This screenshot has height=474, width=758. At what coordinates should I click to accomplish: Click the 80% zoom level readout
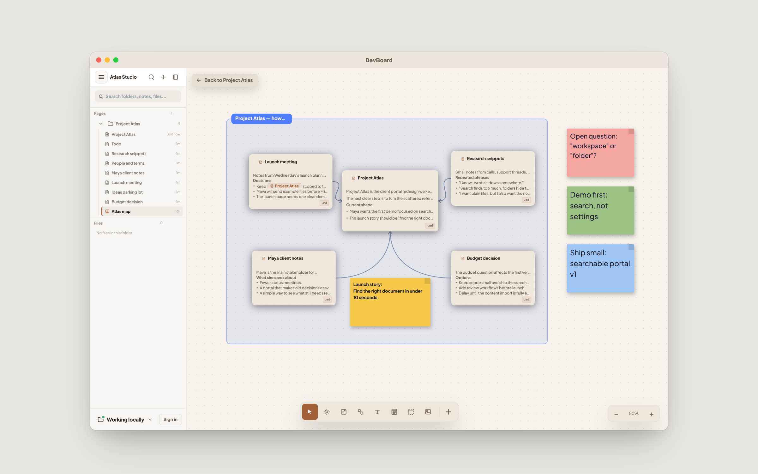click(634, 414)
